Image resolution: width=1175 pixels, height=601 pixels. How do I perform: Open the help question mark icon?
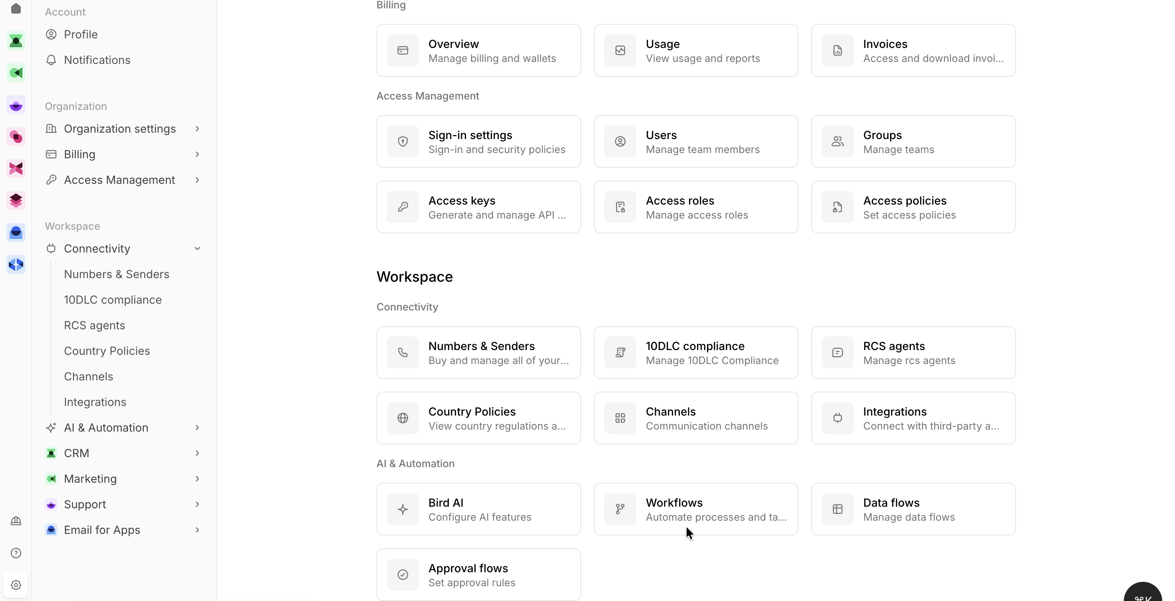(x=16, y=553)
